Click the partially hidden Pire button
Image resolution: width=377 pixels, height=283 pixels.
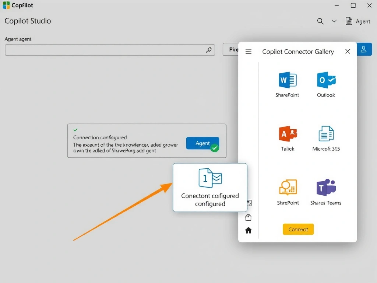pyautogui.click(x=230, y=49)
